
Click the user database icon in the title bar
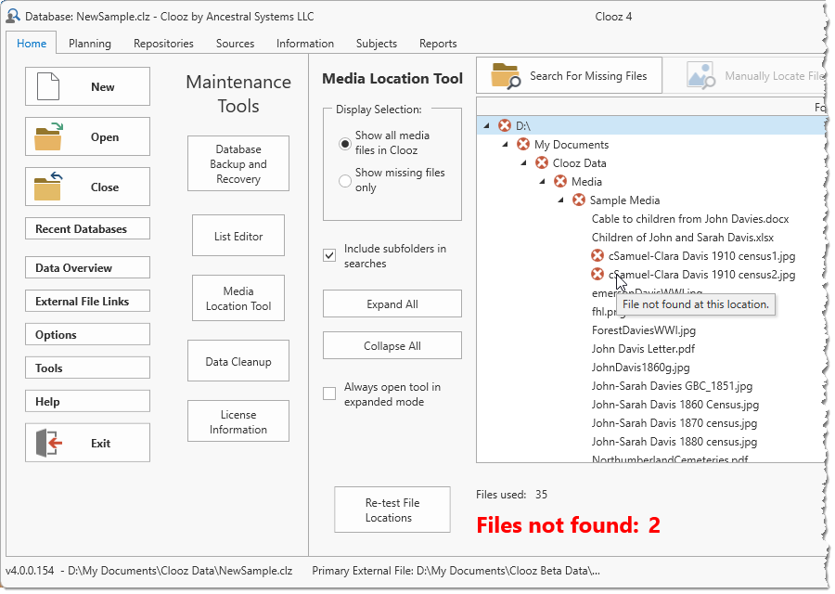click(x=12, y=15)
